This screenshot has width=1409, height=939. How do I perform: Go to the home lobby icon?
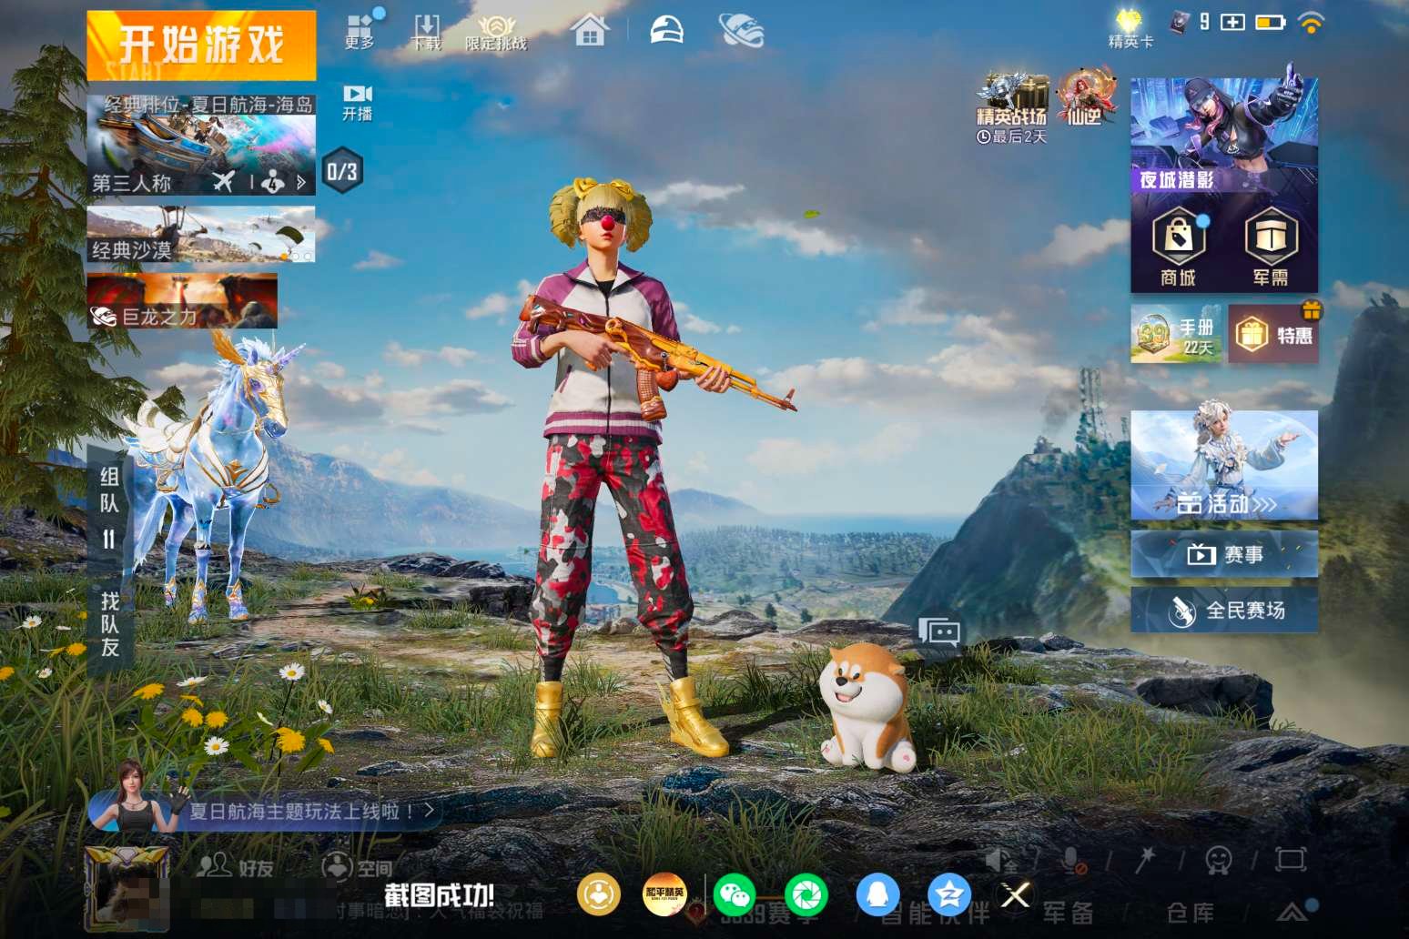(x=590, y=30)
